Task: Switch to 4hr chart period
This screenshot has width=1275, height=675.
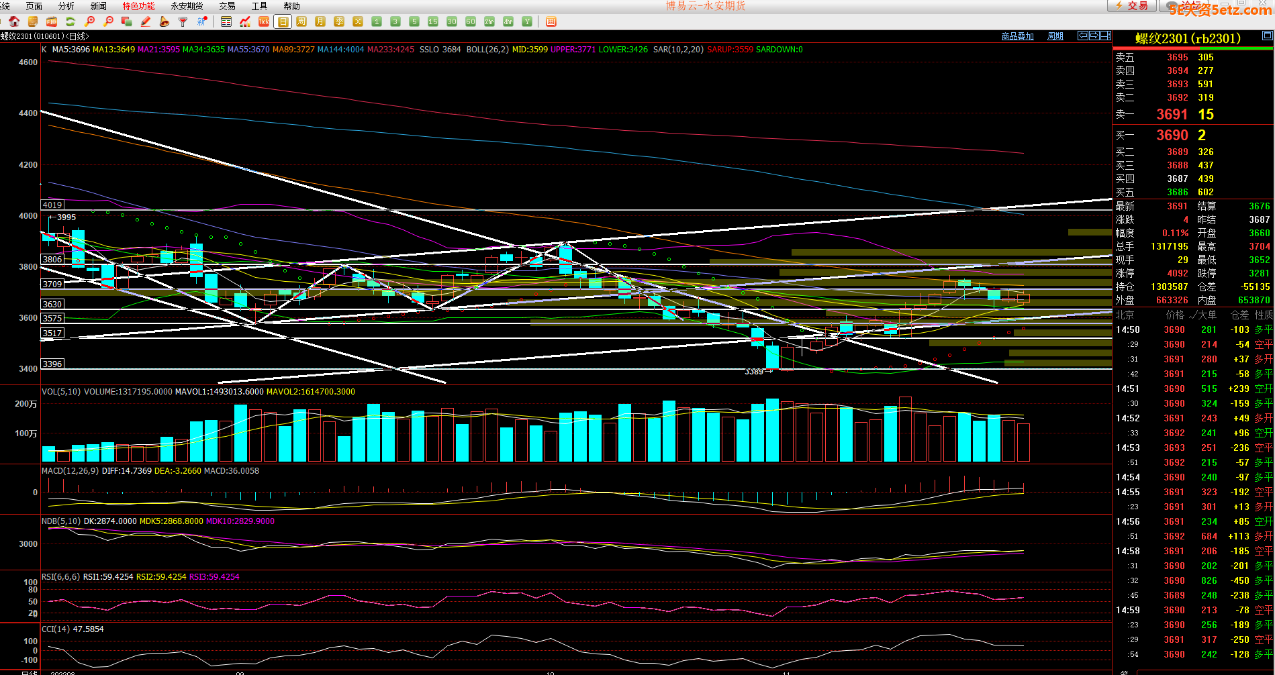Action: [508, 21]
